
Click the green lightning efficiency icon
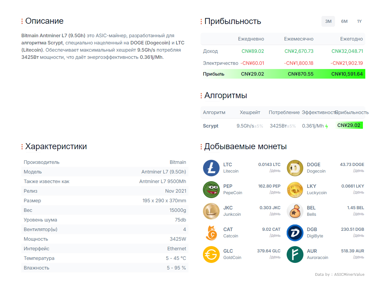(327, 126)
